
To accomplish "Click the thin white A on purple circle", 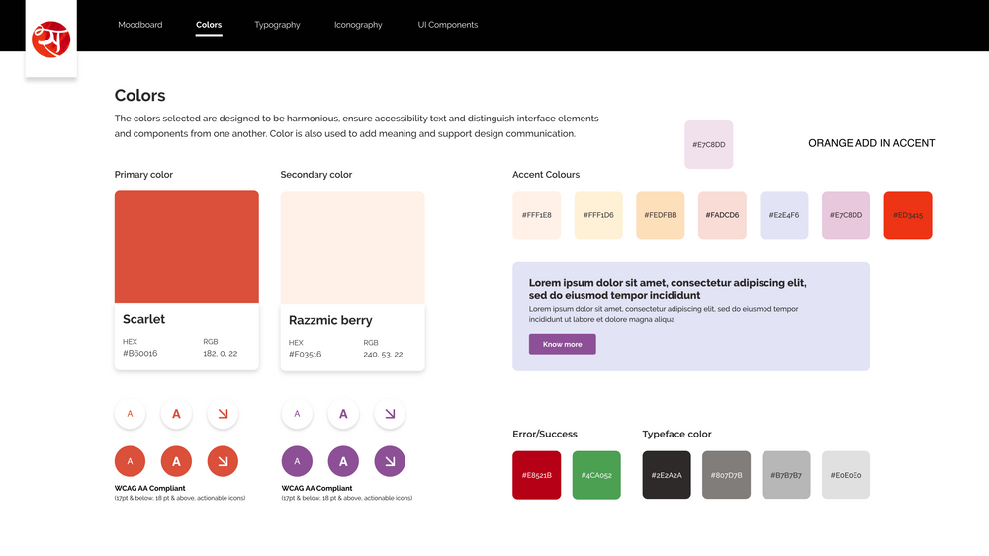I will pos(297,460).
